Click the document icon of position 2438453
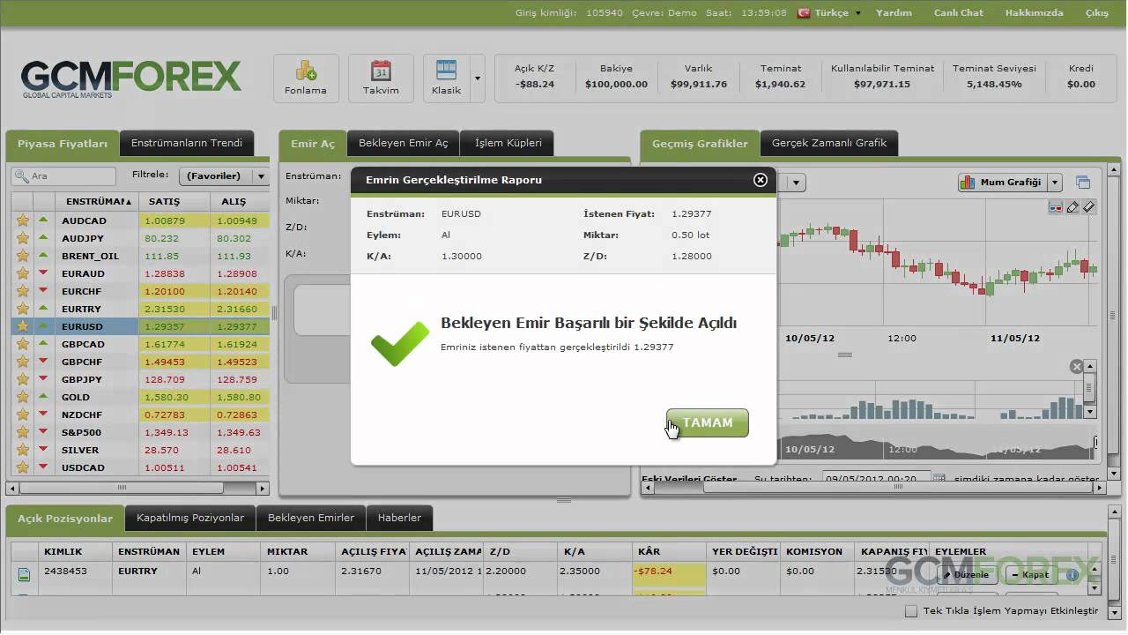 click(x=24, y=575)
